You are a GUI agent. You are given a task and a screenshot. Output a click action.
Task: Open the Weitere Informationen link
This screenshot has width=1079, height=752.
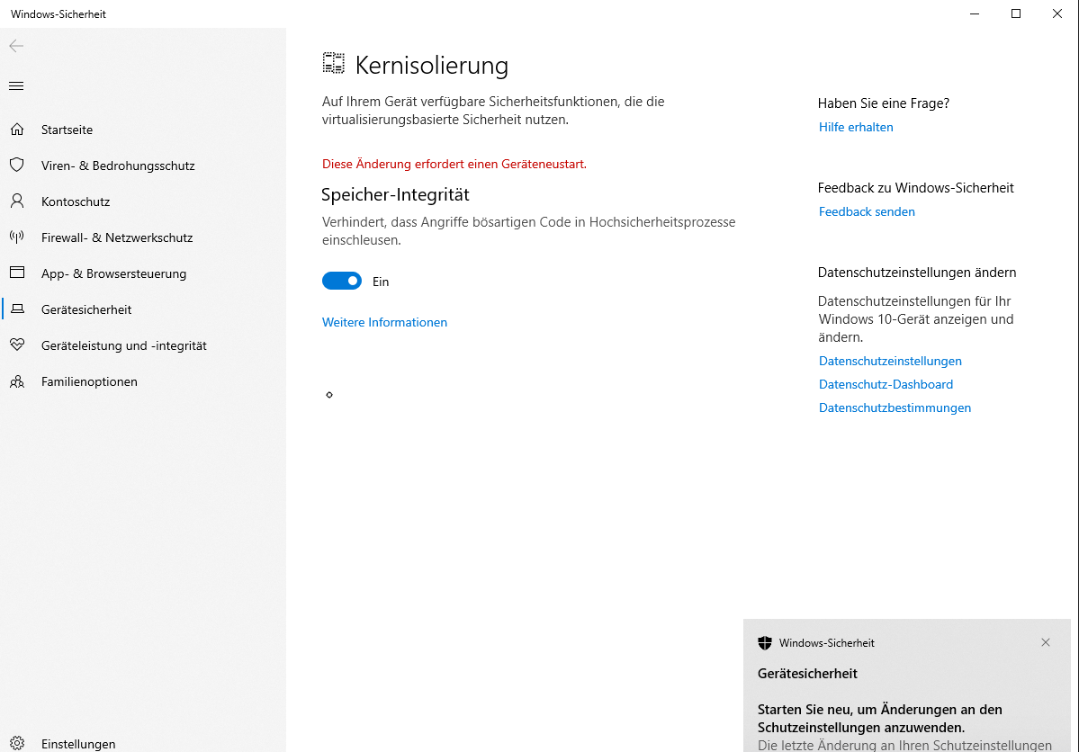(x=384, y=322)
